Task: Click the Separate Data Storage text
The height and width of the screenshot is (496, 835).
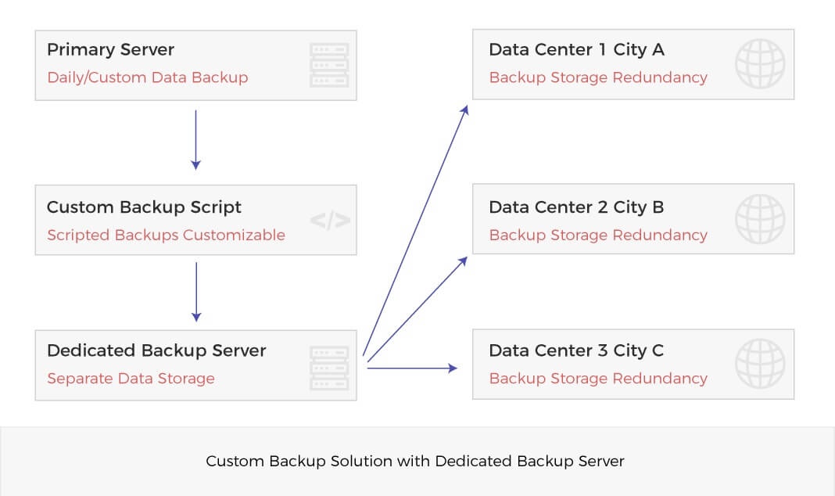Action: click(x=131, y=379)
